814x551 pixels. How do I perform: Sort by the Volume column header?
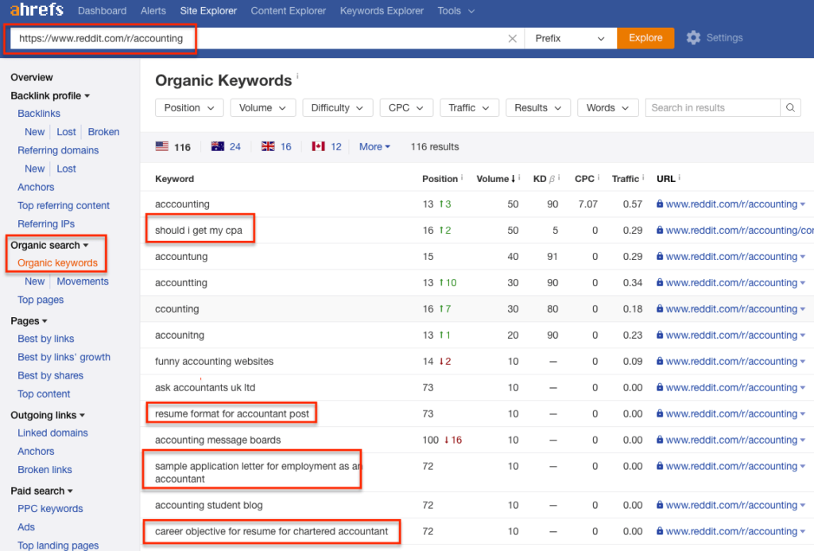(x=495, y=179)
